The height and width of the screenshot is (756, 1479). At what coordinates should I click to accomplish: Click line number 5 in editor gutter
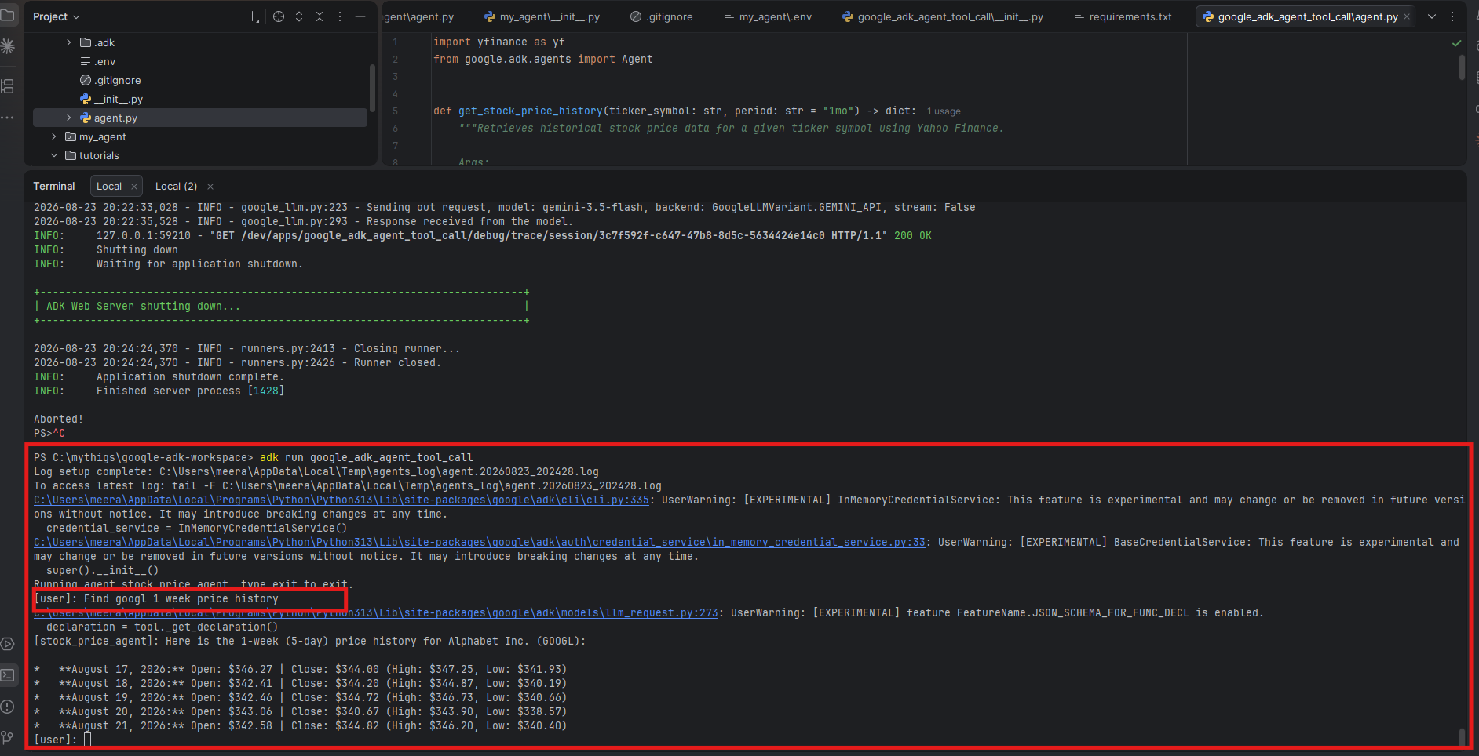tap(395, 111)
